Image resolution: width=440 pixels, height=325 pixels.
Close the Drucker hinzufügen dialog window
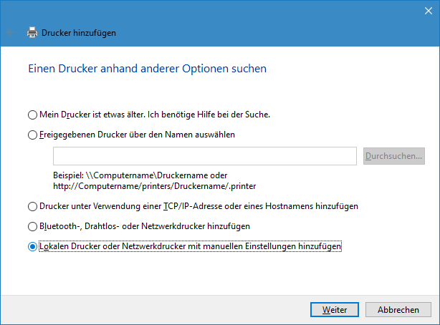429,11
